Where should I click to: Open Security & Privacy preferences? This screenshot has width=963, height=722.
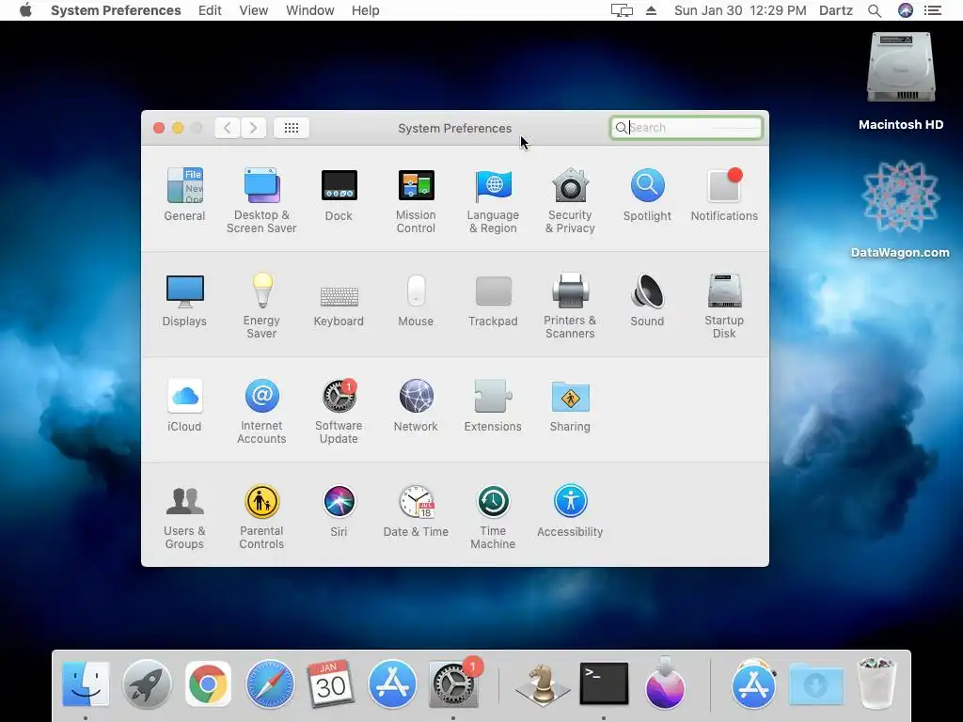point(570,199)
